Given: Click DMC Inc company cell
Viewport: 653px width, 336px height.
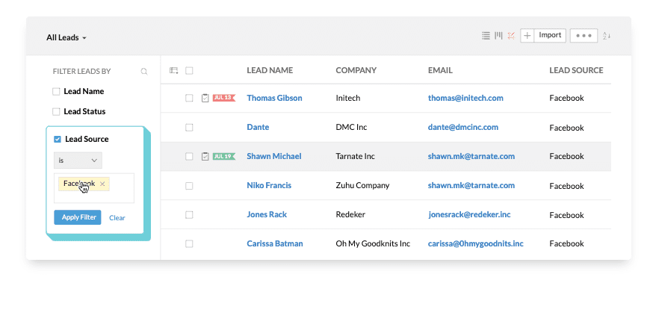Looking at the screenshot, I should [x=351, y=127].
